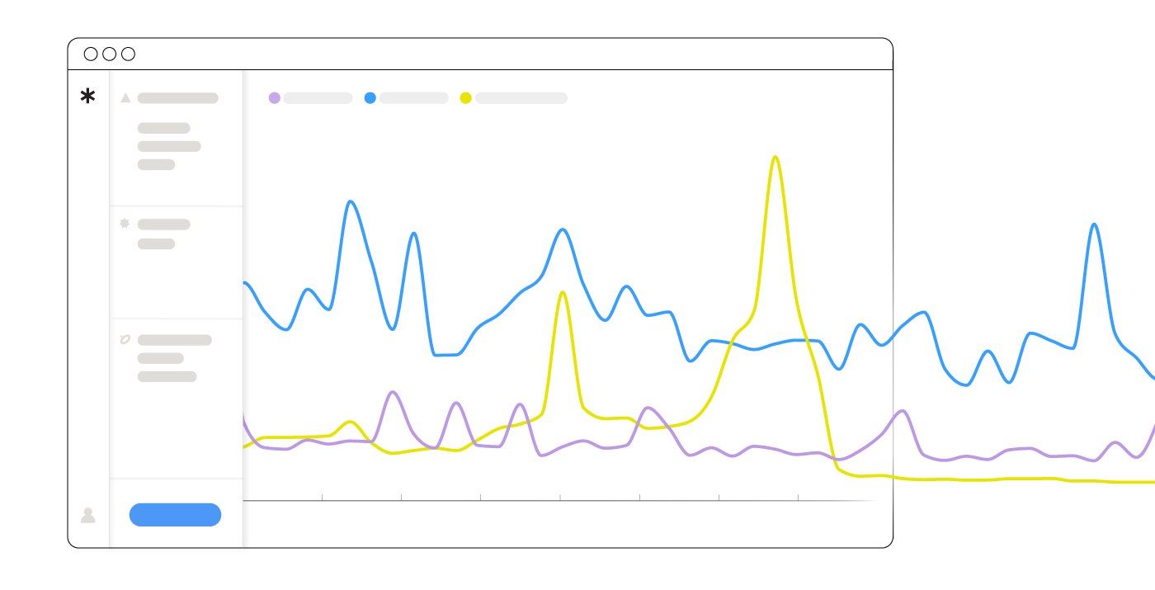Expand the triangle section header bar
Image resolution: width=1155 pixels, height=590 pixels.
[x=177, y=98]
